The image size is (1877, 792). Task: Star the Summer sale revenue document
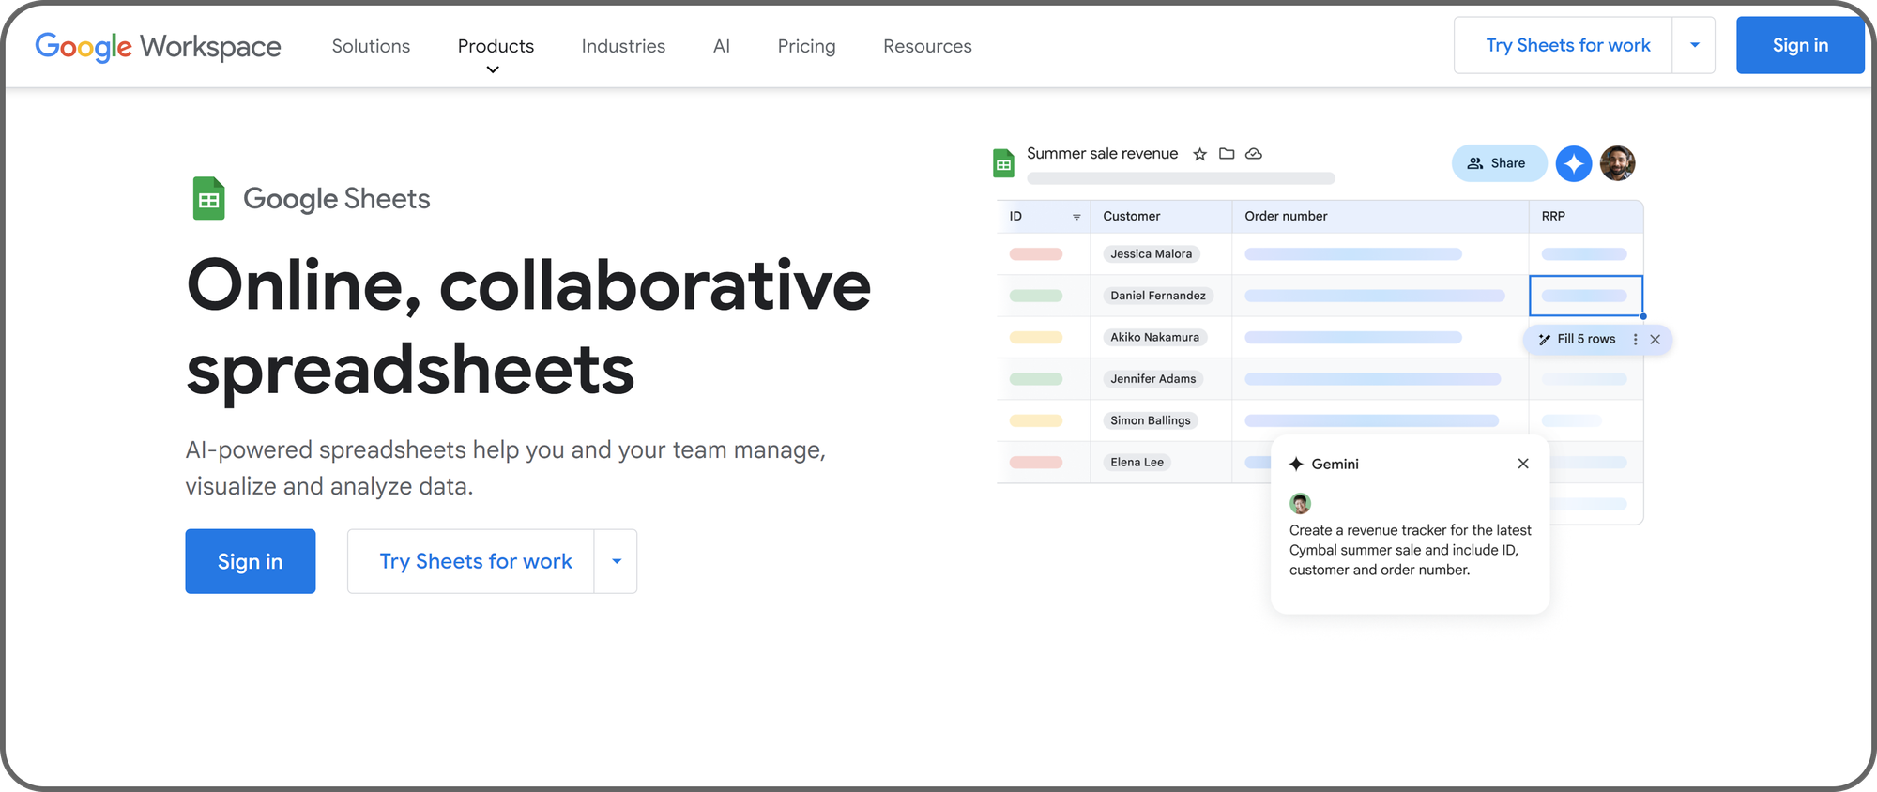(1199, 154)
